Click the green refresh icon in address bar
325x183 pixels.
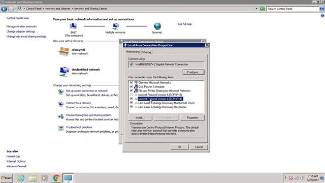point(263,9)
